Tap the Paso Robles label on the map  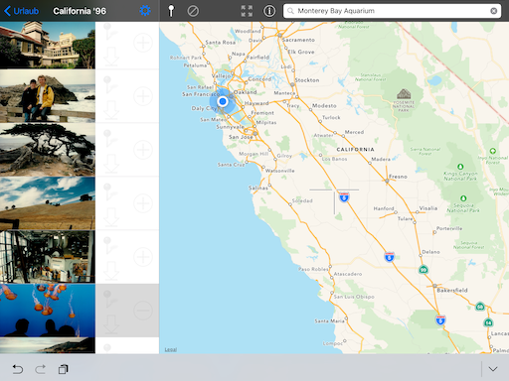[313, 269]
